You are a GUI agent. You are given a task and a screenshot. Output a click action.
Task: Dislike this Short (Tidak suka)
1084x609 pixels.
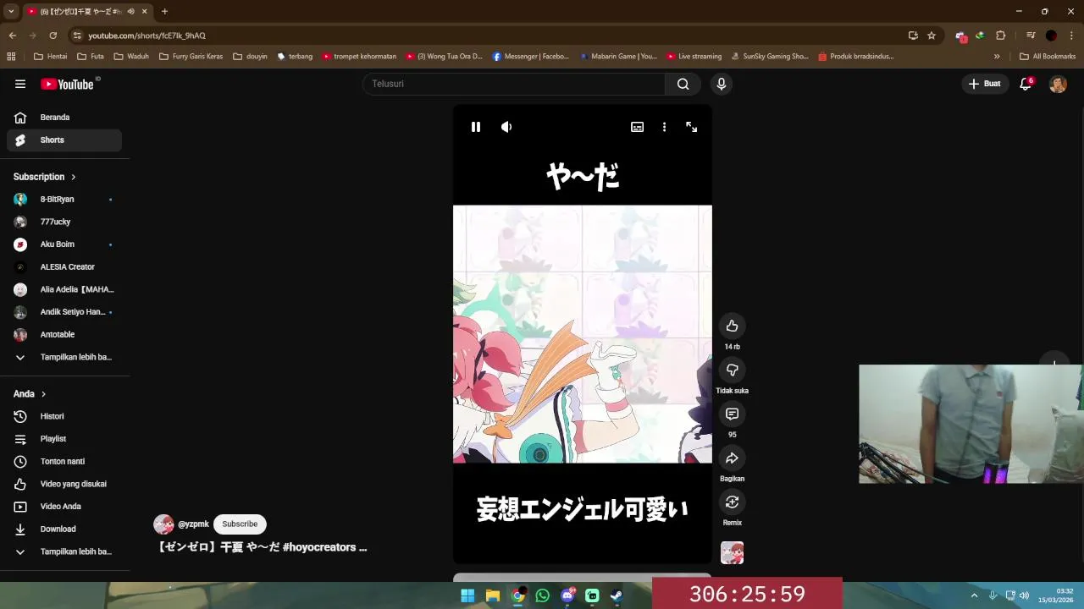click(732, 370)
